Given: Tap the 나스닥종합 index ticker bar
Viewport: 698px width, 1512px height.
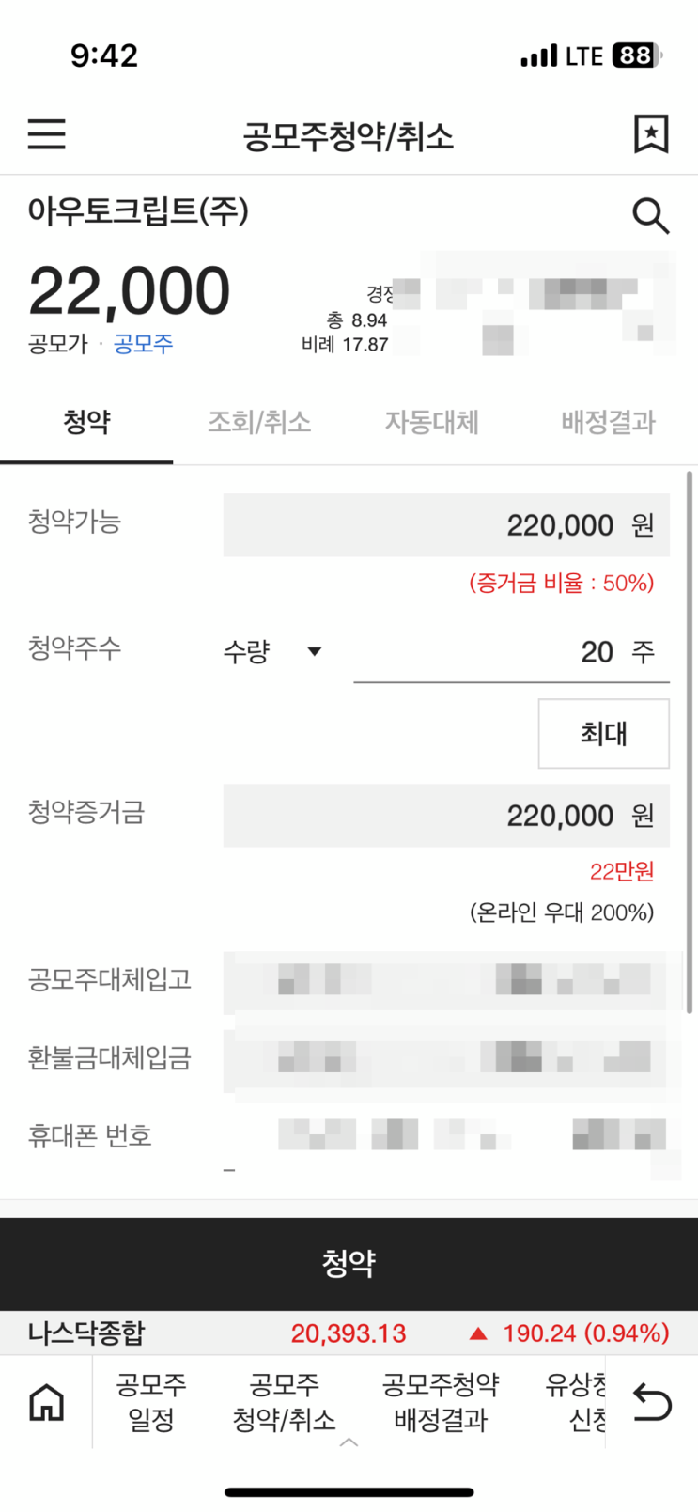Looking at the screenshot, I should pyautogui.click(x=349, y=1333).
